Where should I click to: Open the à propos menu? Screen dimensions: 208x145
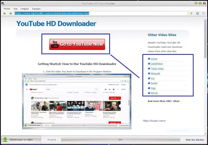(36, 9)
